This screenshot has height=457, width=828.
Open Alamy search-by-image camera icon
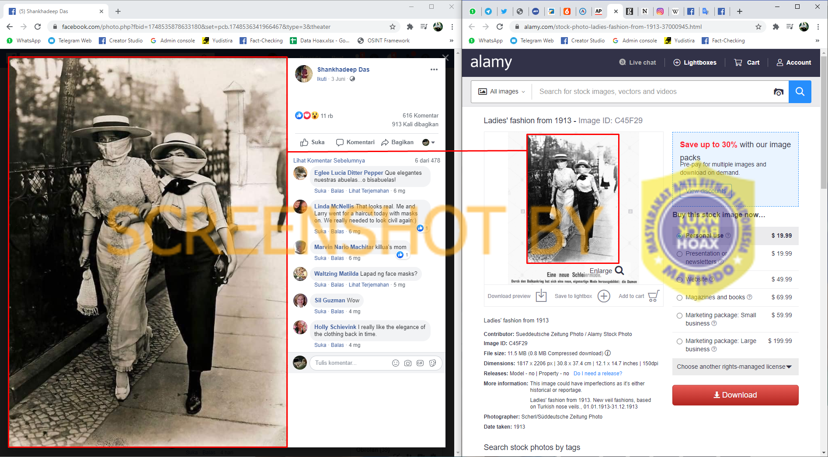pyautogui.click(x=778, y=92)
